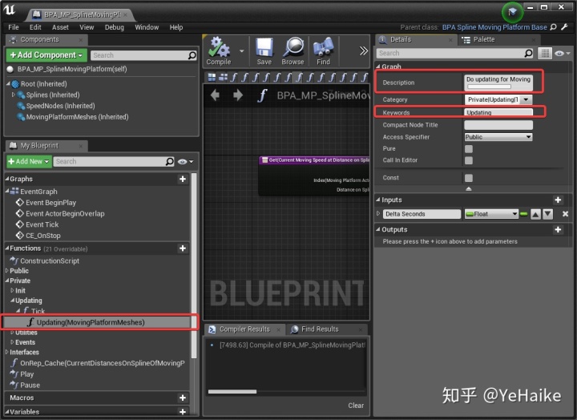
Task: Click the Details search box
Action: tap(455, 54)
